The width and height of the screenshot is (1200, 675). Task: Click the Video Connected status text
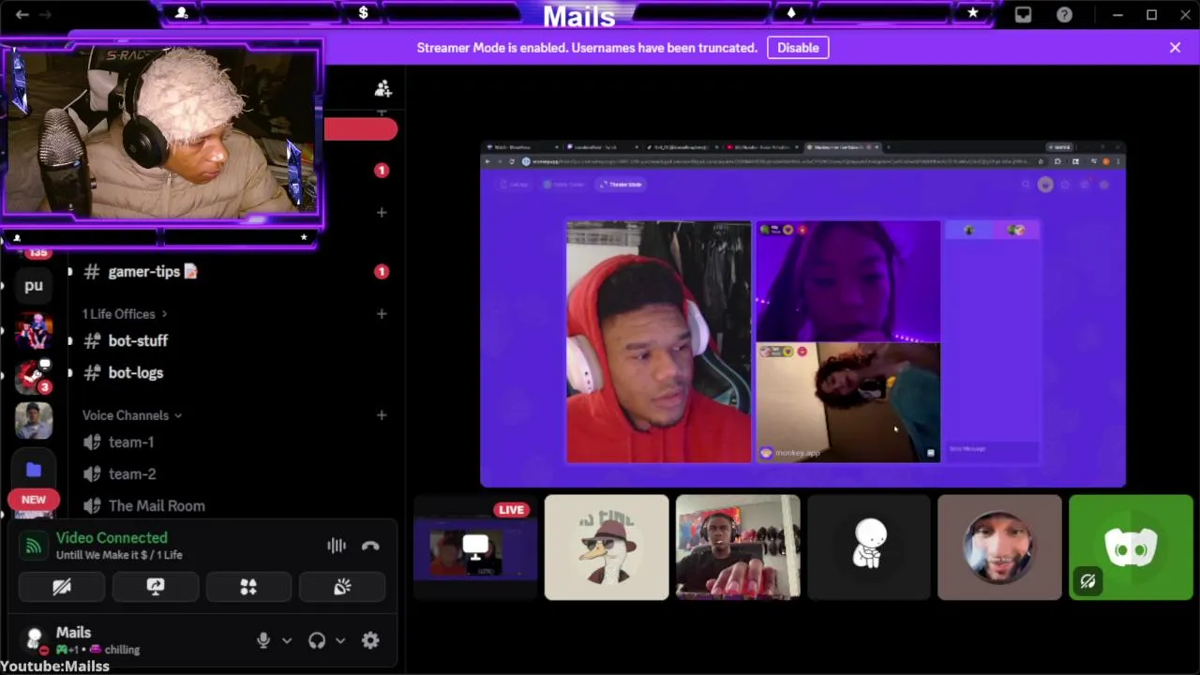(112, 538)
